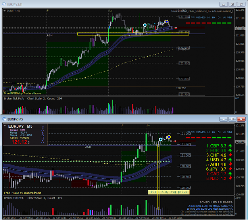Close the EURJPY,M5 chart window
Viewport: 248px width, 220px height.
(x=241, y=119)
